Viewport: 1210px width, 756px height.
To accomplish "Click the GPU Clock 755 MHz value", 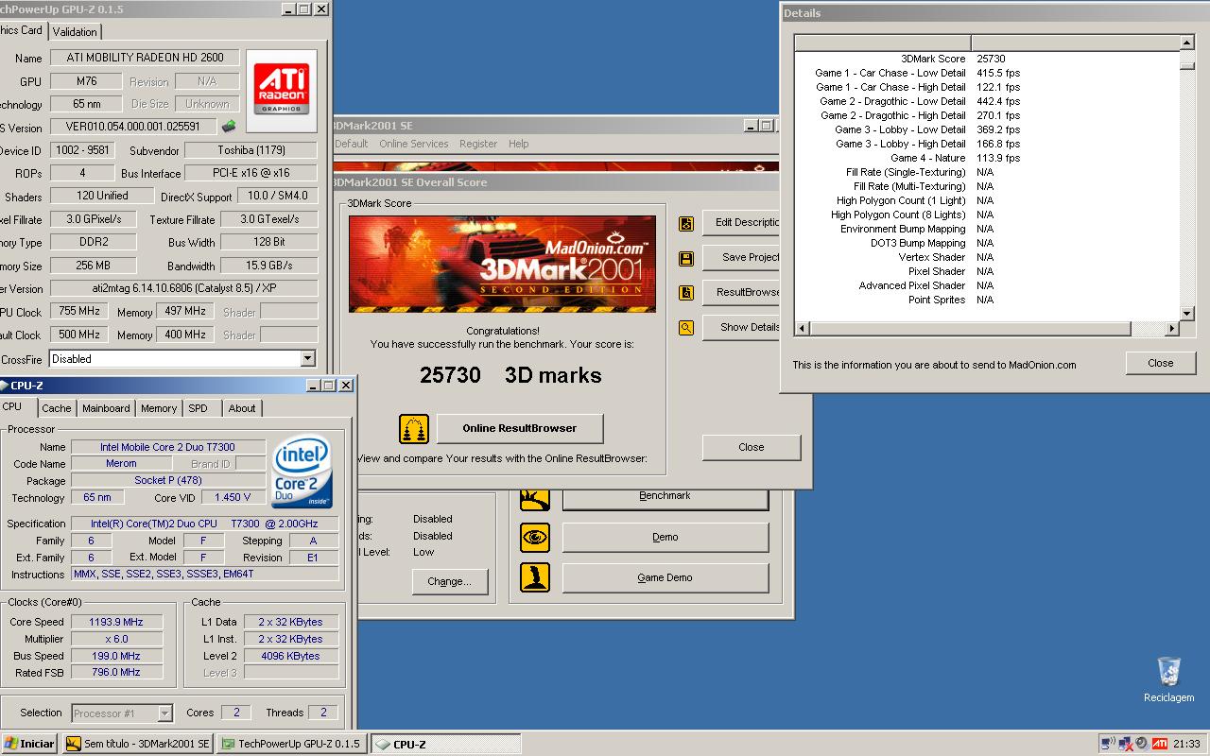I will pyautogui.click(x=79, y=311).
